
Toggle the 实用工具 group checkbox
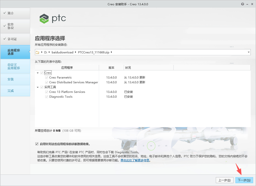[x=42, y=87]
